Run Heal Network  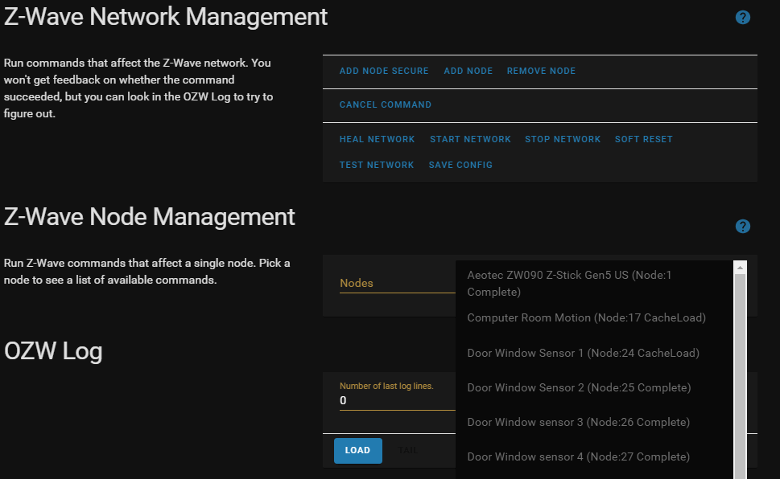[x=377, y=140]
